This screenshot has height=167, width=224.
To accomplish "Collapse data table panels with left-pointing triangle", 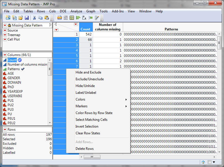I will (x=56, y=24).
